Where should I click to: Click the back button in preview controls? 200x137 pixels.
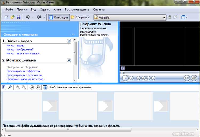(138, 78)
